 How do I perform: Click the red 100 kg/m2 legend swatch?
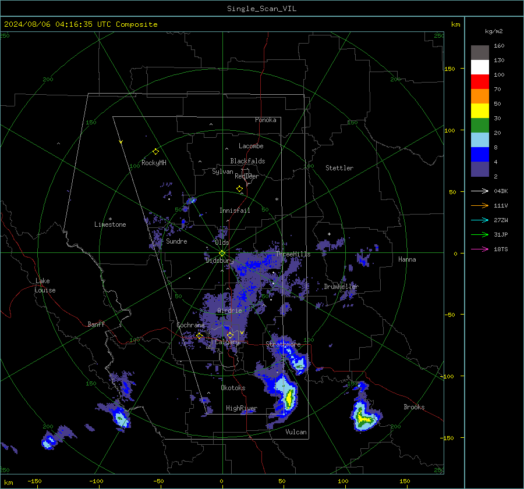click(x=480, y=81)
